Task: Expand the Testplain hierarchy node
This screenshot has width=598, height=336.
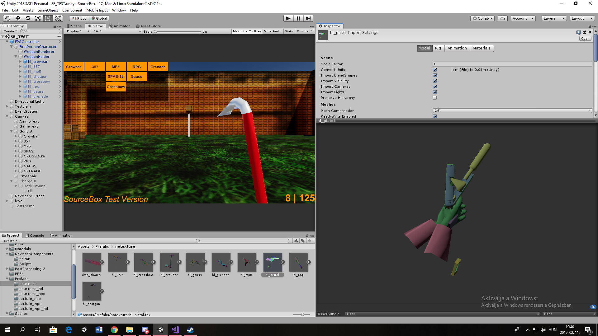Action: pyautogui.click(x=7, y=106)
